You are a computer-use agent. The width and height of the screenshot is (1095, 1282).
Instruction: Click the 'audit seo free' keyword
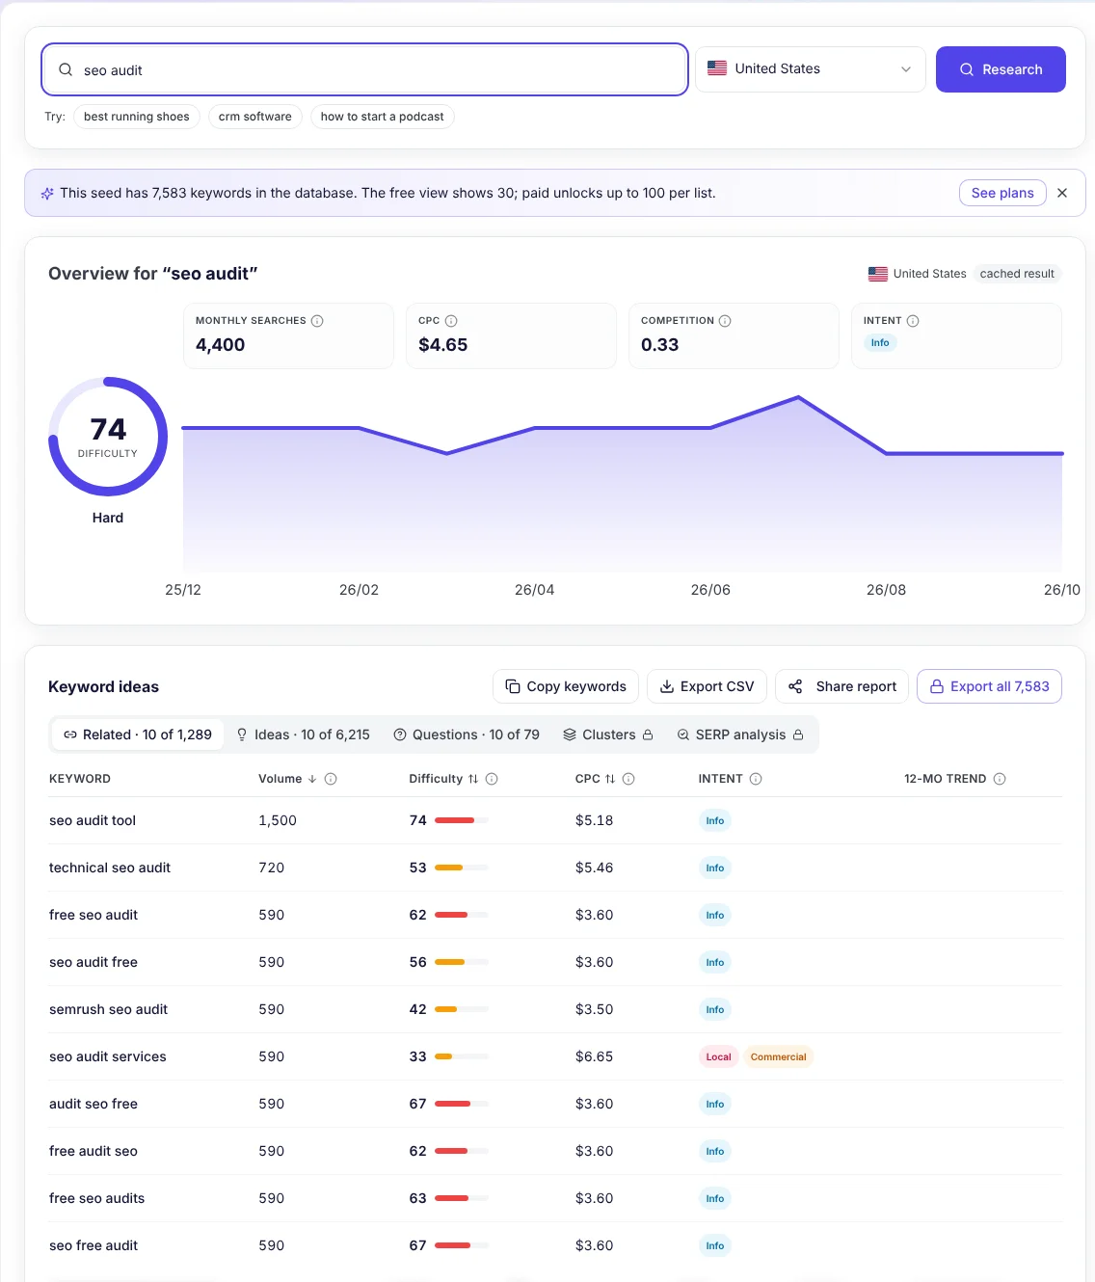coord(93,1104)
